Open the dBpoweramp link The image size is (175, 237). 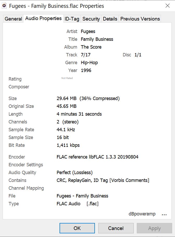pos(142,214)
